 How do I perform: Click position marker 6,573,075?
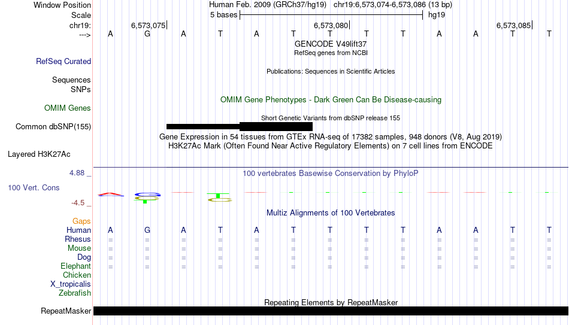click(148, 25)
